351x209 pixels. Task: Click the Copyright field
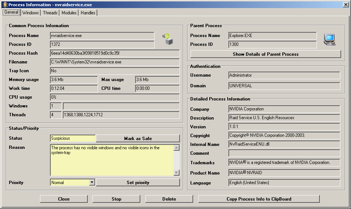pyautogui.click(x=284, y=135)
